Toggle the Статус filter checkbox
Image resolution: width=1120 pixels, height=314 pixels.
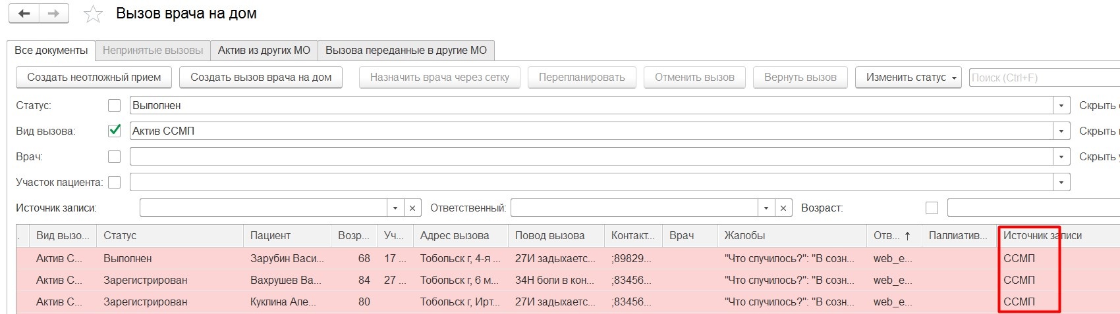pyautogui.click(x=115, y=105)
